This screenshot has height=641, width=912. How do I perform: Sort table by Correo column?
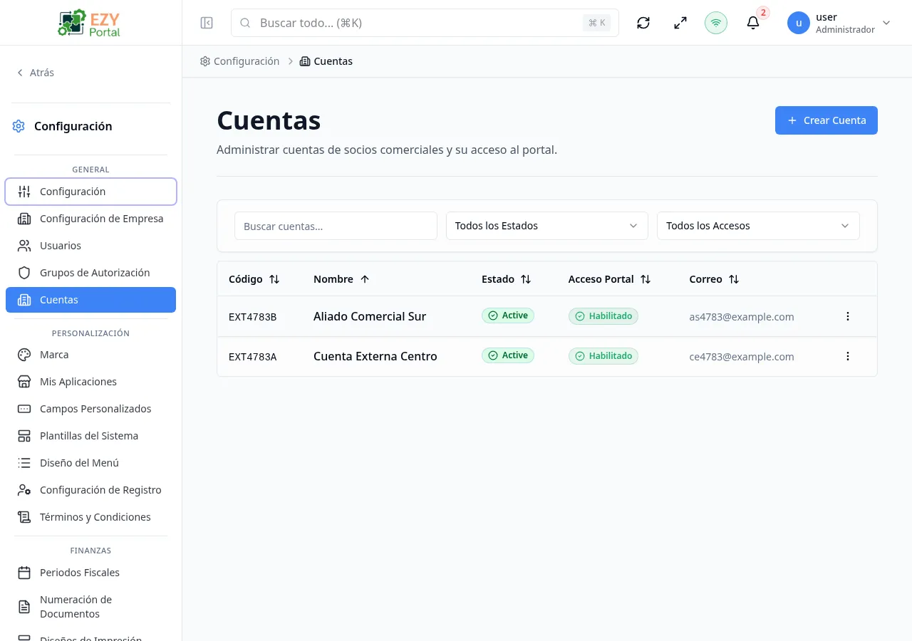click(715, 279)
